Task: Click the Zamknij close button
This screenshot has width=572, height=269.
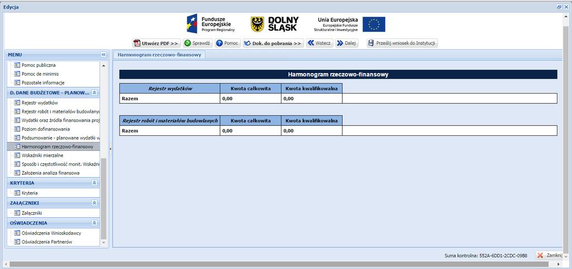Action: (550, 255)
